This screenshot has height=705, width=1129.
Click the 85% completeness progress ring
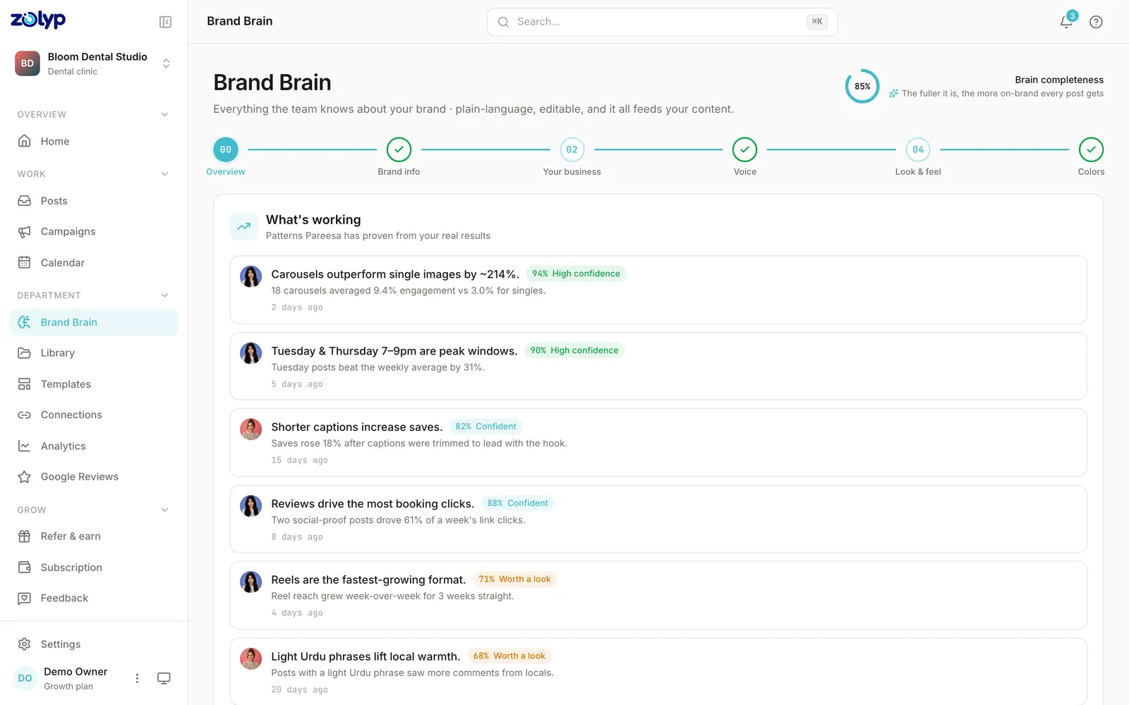862,86
